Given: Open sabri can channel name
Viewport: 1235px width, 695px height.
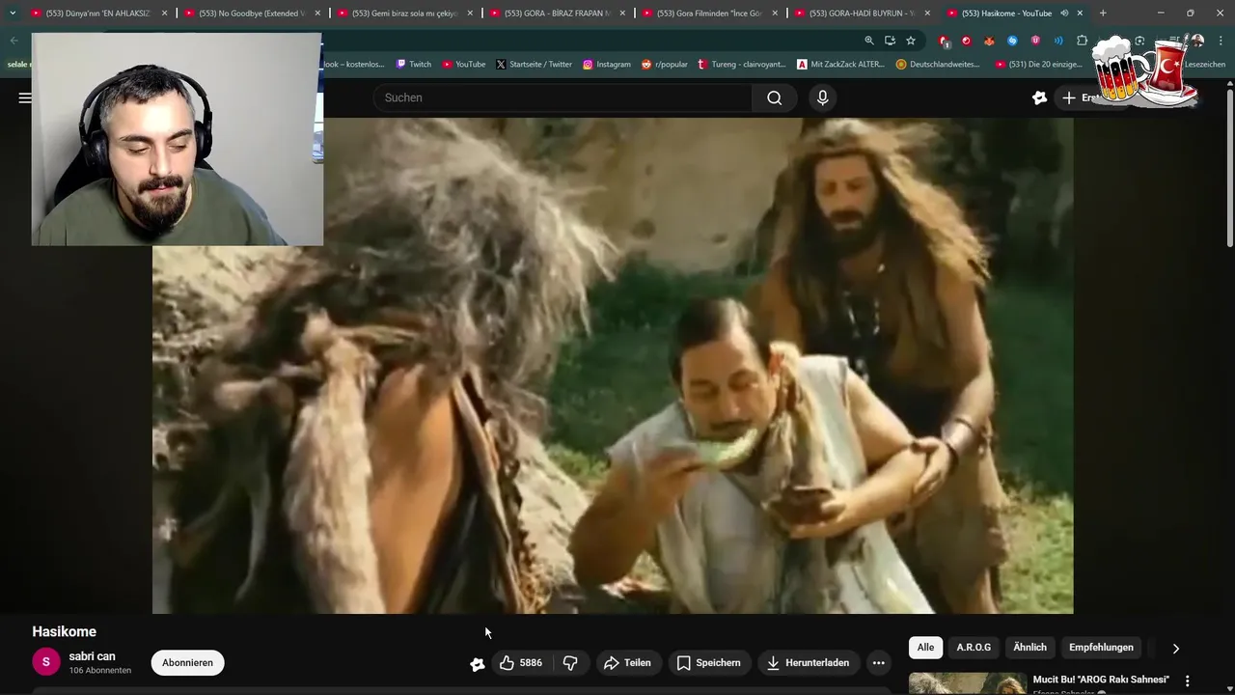Looking at the screenshot, I should click(92, 656).
